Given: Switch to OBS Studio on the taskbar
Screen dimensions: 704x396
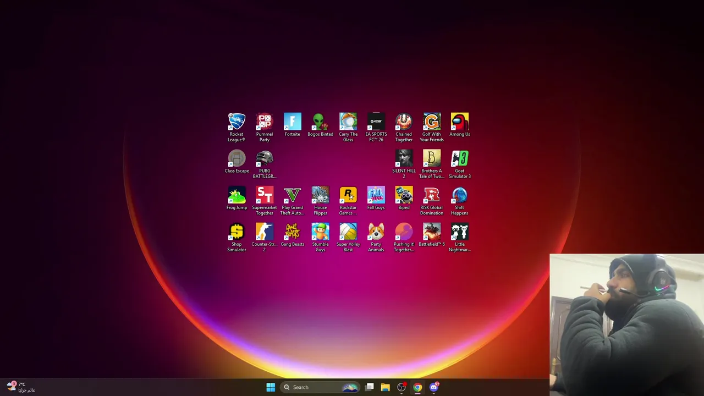Looking at the screenshot, I should point(402,387).
